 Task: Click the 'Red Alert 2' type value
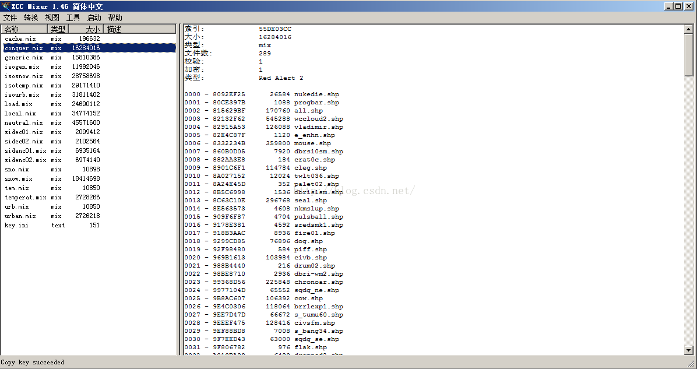click(x=281, y=78)
